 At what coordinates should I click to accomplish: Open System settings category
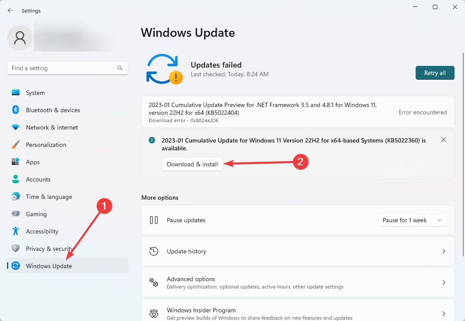[68, 93]
